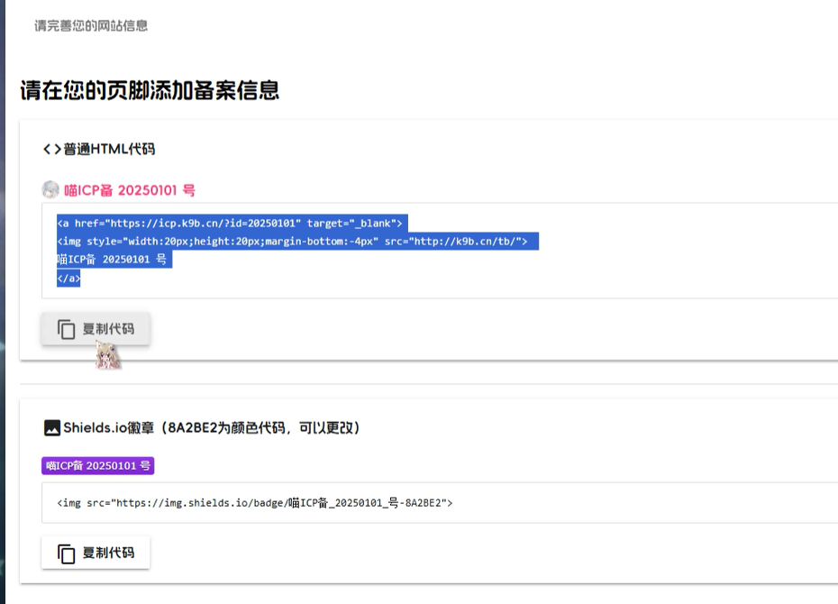Click the 请完善您的网站信息 text at top
Viewport: 838px width, 604px height.
(x=91, y=25)
